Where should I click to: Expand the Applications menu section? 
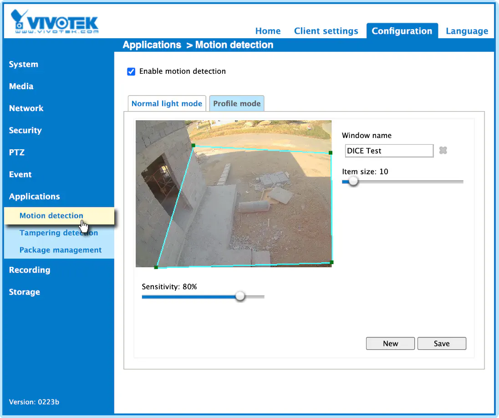34,196
